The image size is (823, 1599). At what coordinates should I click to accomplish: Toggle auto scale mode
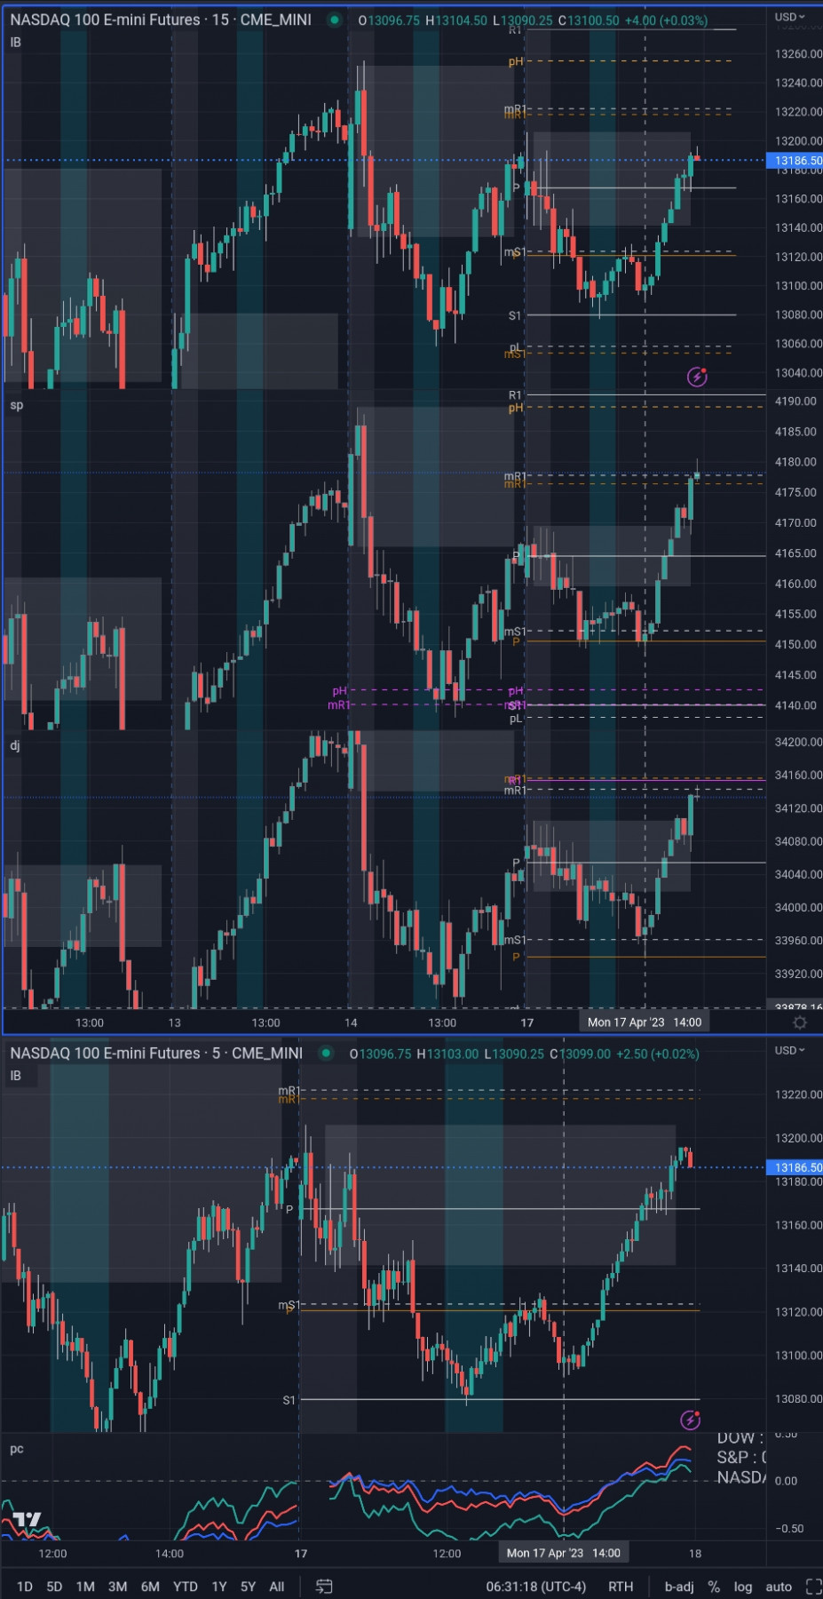coord(779,1586)
